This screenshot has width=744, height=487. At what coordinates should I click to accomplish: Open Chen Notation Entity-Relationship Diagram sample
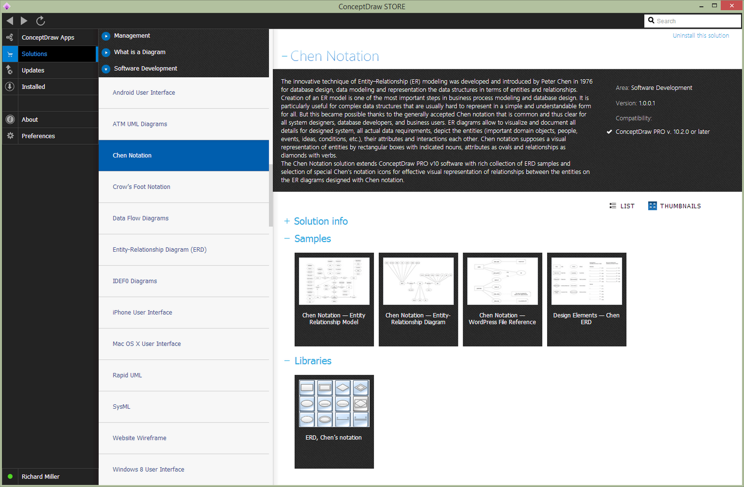[418, 299]
